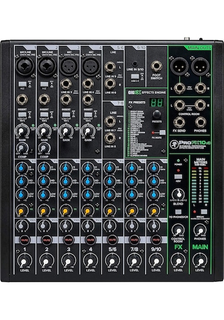The width and height of the screenshot is (224, 320).
Task: Click channel 3 MID EQ knob
Action: [x=65, y=181]
